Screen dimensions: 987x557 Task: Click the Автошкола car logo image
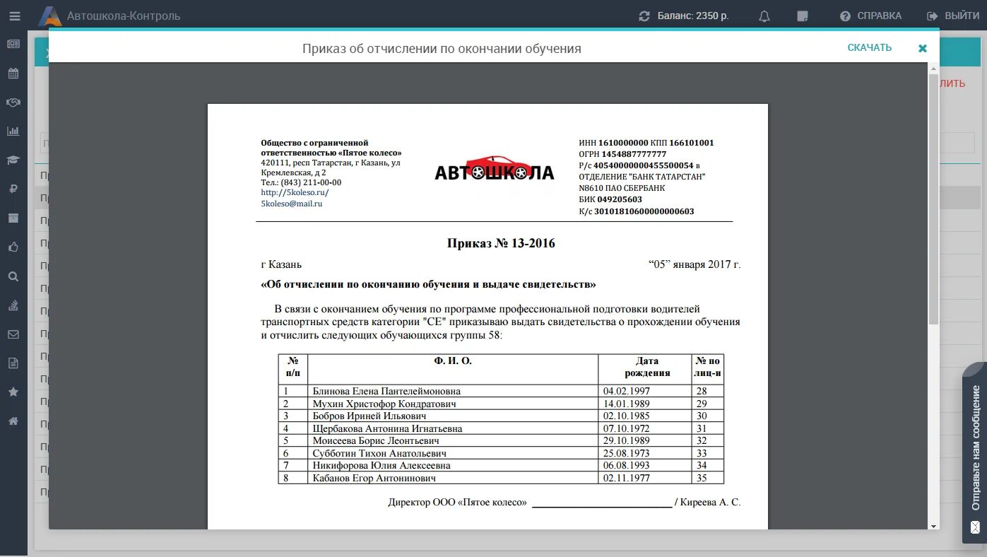[x=494, y=168]
